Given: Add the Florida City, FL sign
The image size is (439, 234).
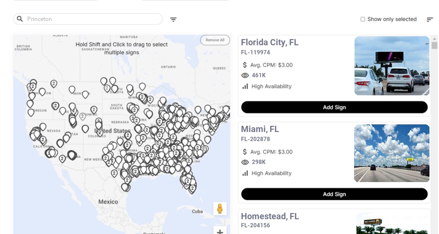Looking at the screenshot, I should (x=334, y=107).
